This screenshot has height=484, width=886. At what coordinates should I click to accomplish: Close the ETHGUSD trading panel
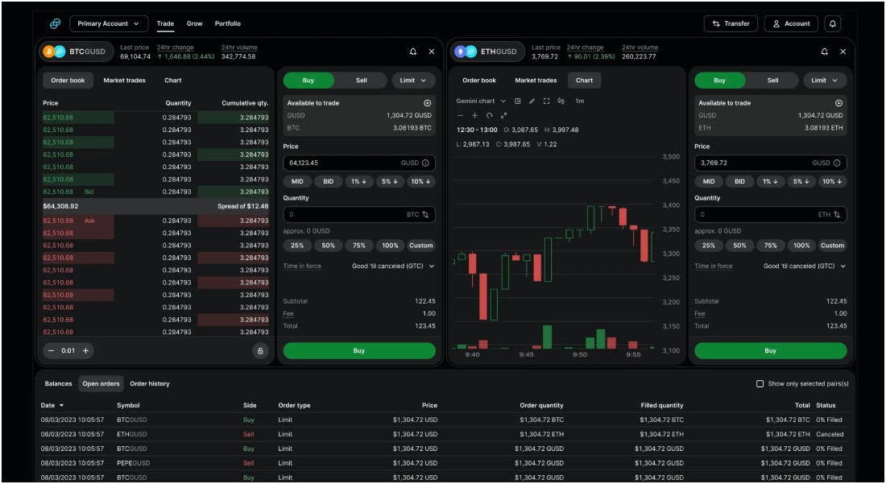tap(843, 52)
